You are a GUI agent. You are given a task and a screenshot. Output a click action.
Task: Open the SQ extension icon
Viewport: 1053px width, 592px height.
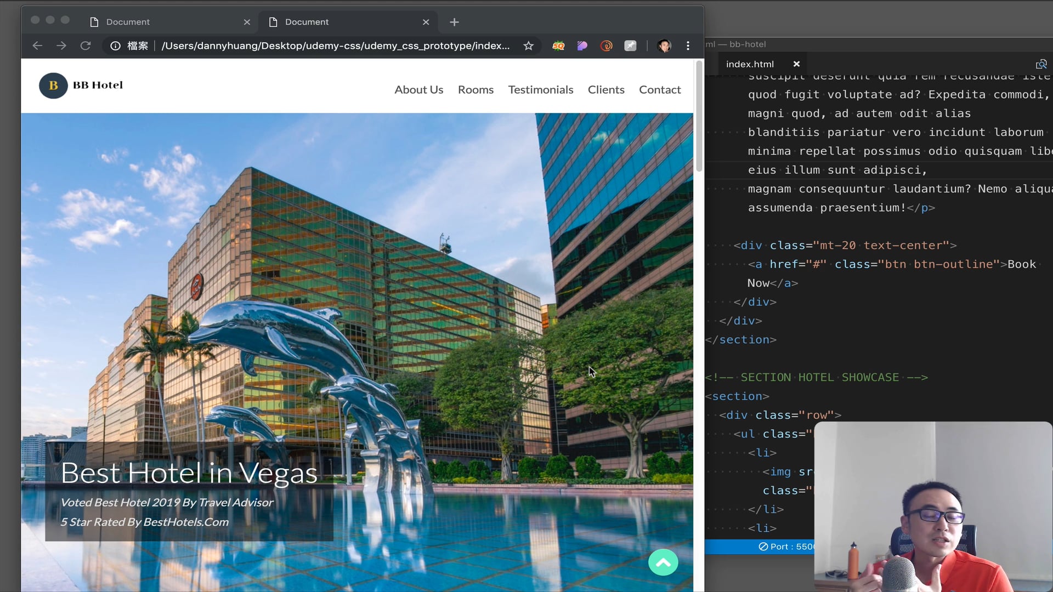pos(558,46)
